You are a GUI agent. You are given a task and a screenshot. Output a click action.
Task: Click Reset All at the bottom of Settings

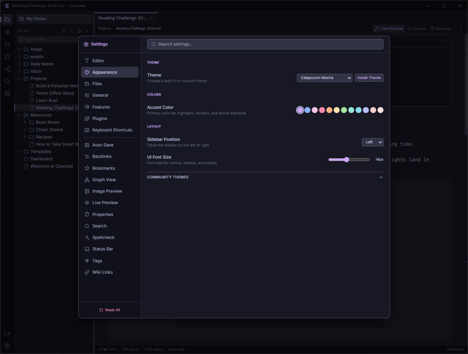point(110,310)
